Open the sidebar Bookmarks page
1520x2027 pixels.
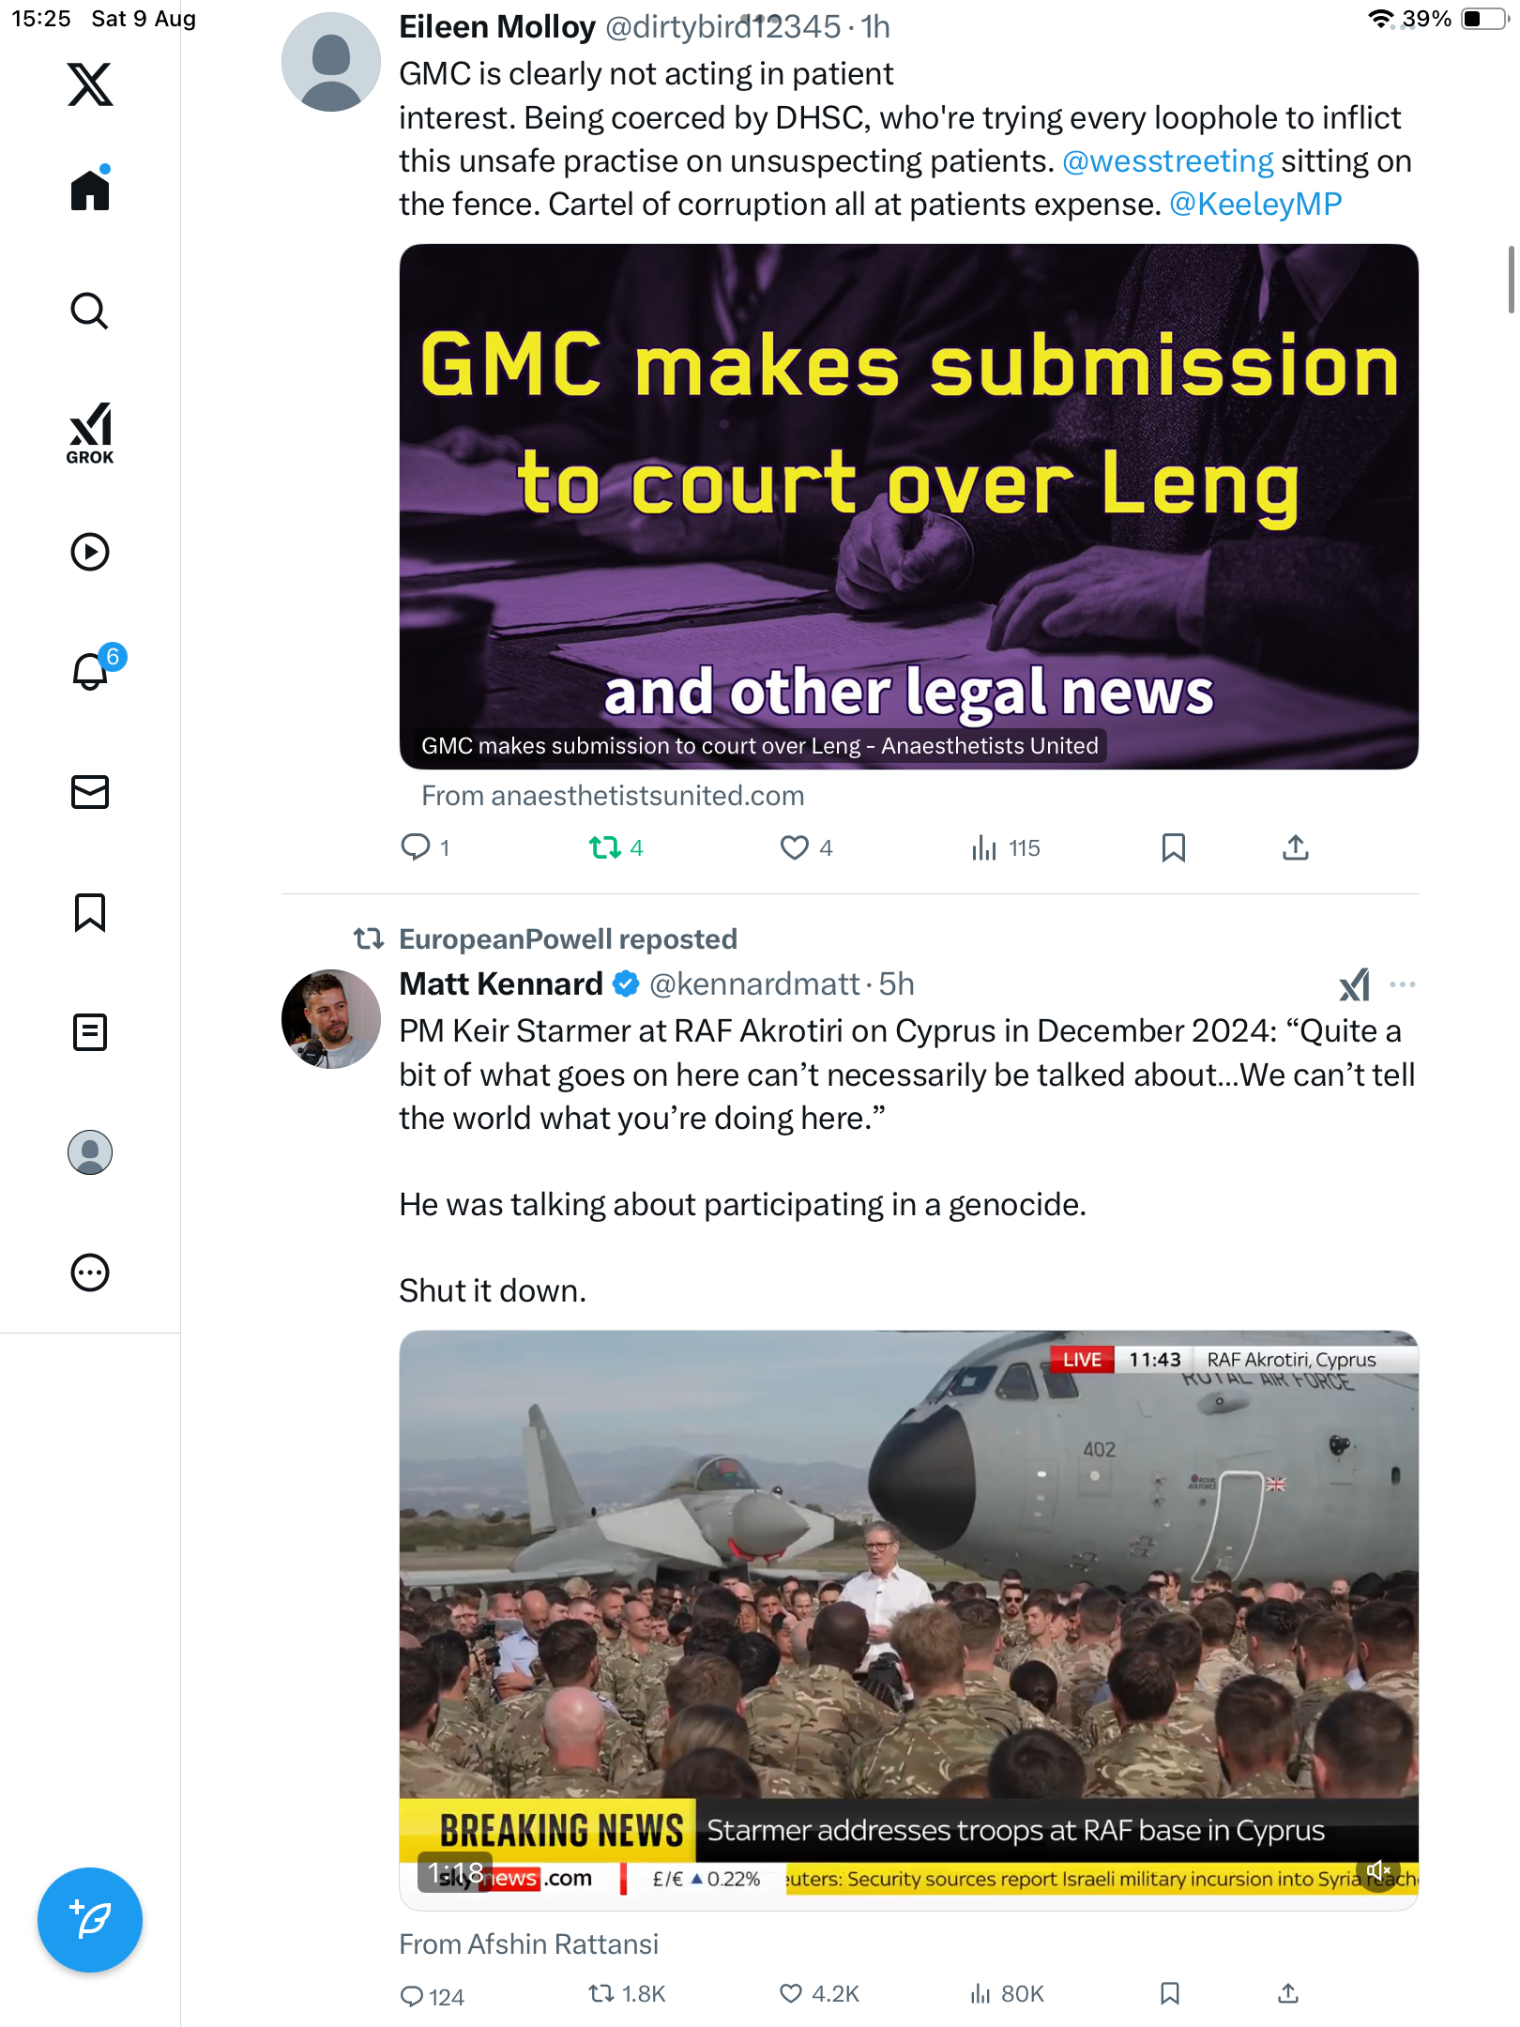tap(90, 912)
